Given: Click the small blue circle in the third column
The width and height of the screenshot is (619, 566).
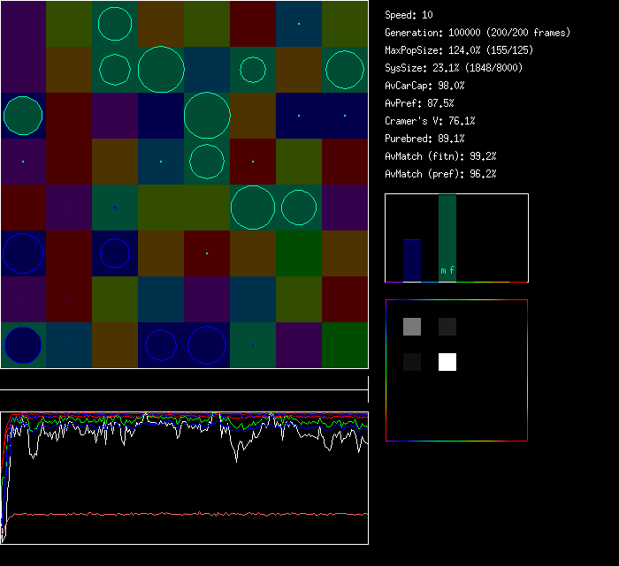Looking at the screenshot, I should coord(115,253).
